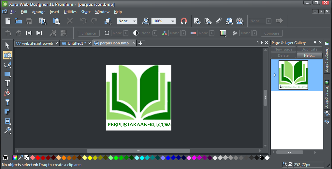This screenshot has height=169, width=332.
Task: Click the Publish website globe icon
Action: pos(229,21)
